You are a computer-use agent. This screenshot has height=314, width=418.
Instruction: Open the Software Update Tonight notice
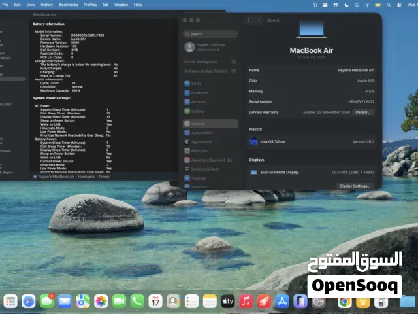coord(210,71)
